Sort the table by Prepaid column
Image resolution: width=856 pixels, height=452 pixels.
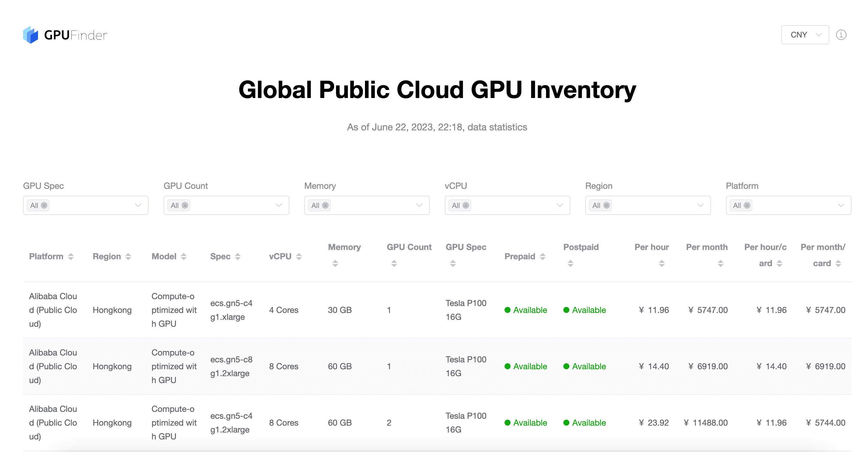[x=543, y=256]
